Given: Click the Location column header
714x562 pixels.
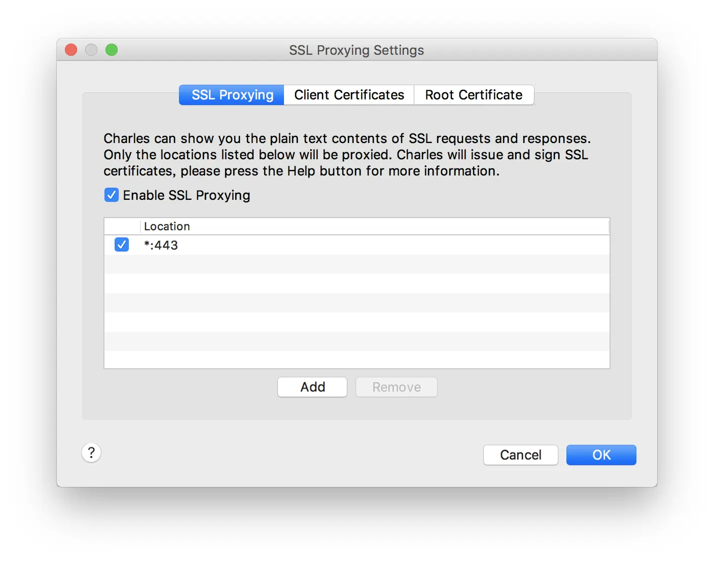Looking at the screenshot, I should pyautogui.click(x=374, y=226).
